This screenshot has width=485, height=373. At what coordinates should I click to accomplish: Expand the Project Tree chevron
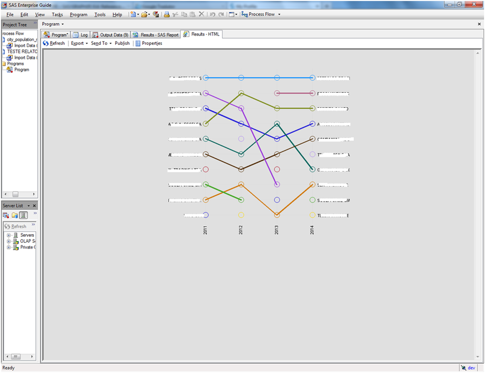(x=35, y=23)
